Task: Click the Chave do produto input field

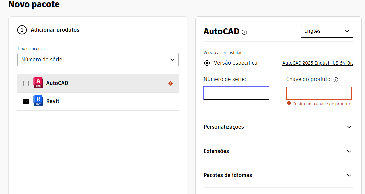Action: coord(319,93)
